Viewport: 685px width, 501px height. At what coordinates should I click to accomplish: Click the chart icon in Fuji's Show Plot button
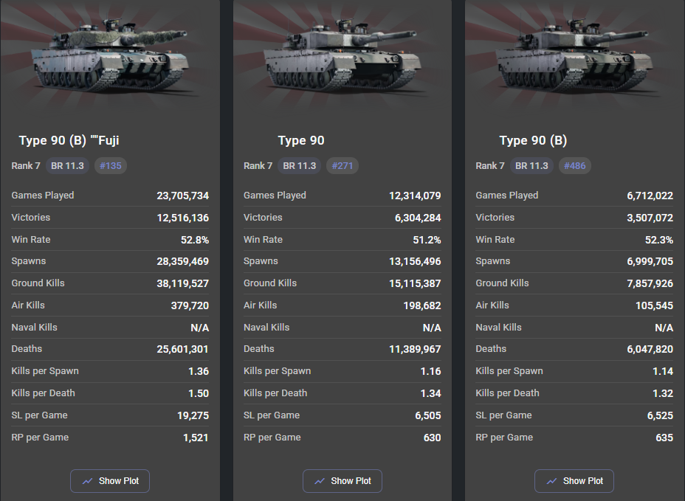click(x=87, y=481)
